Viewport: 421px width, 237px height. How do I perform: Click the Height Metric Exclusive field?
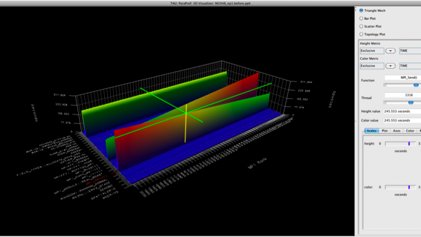372,51
